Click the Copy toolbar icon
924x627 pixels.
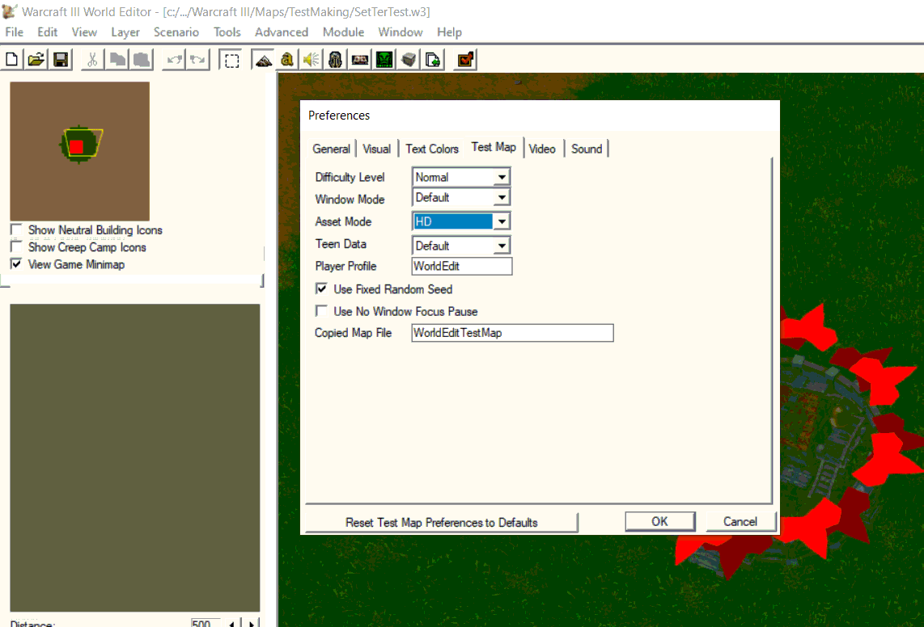[117, 60]
